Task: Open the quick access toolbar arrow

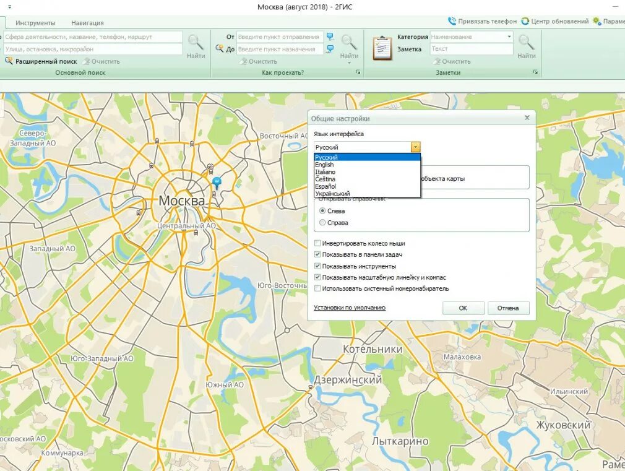Action: (9, 7)
